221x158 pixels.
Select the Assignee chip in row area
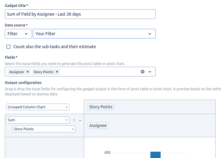pyautogui.click(x=98, y=125)
